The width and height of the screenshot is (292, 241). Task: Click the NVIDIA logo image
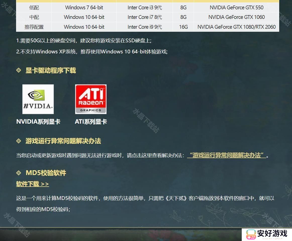(x=38, y=99)
